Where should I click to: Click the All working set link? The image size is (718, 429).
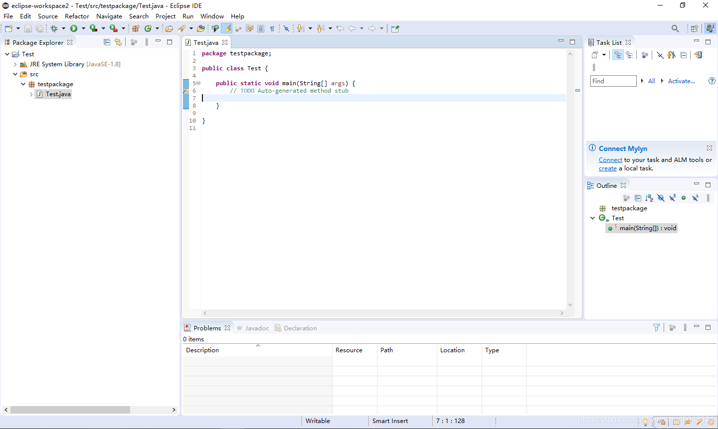(651, 81)
